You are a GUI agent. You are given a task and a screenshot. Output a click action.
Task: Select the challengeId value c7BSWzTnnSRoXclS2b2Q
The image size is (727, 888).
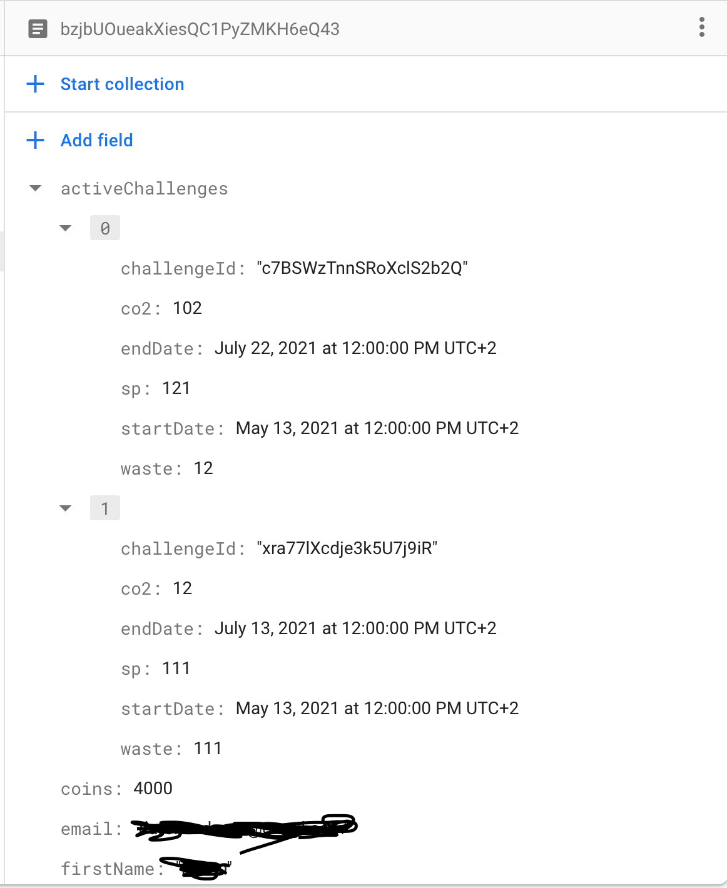point(362,268)
